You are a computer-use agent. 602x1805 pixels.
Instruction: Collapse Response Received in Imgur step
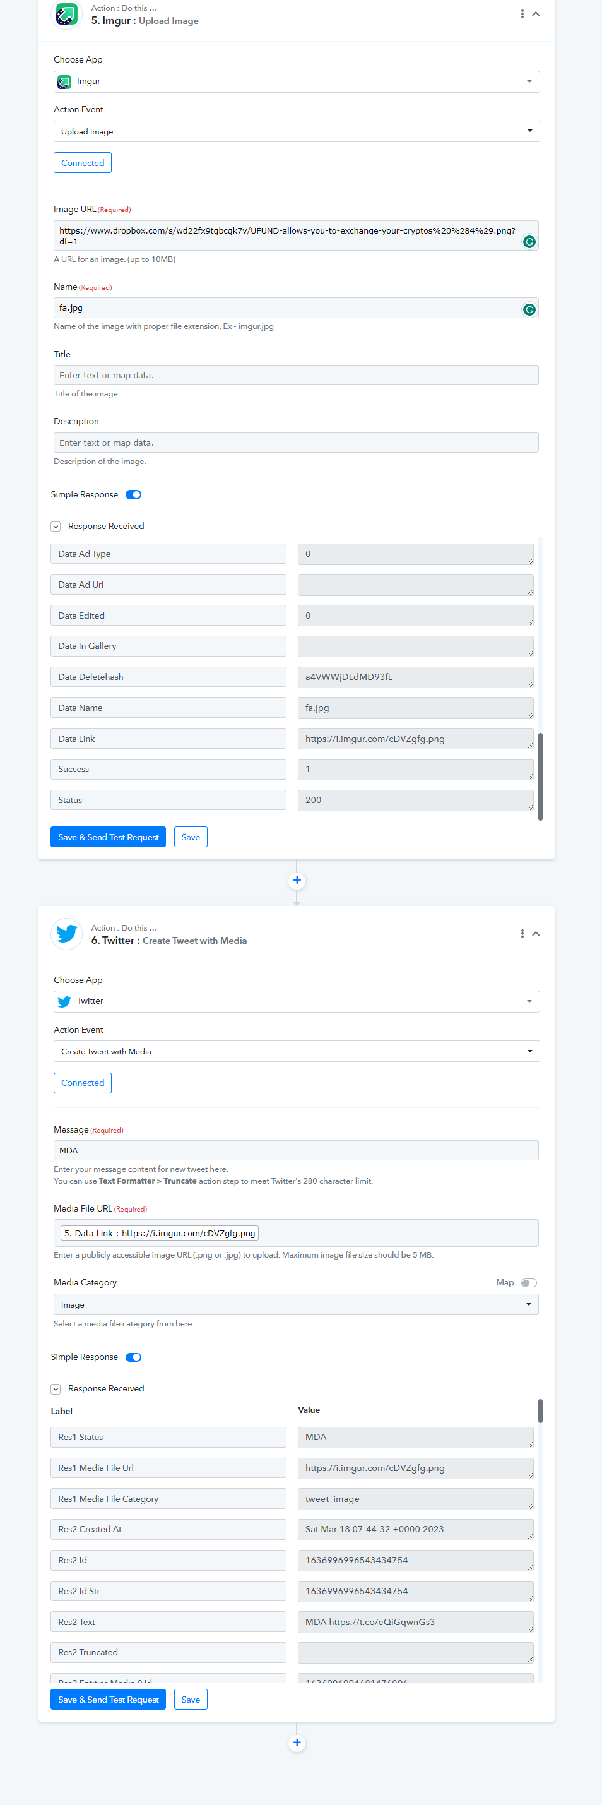(x=56, y=527)
